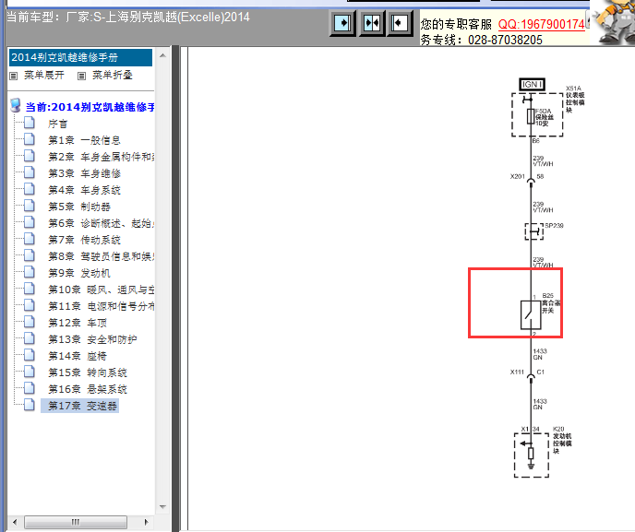Image resolution: width=635 pixels, height=532 pixels.
Task: Open 第15章 转向系统
Action: [x=88, y=372]
